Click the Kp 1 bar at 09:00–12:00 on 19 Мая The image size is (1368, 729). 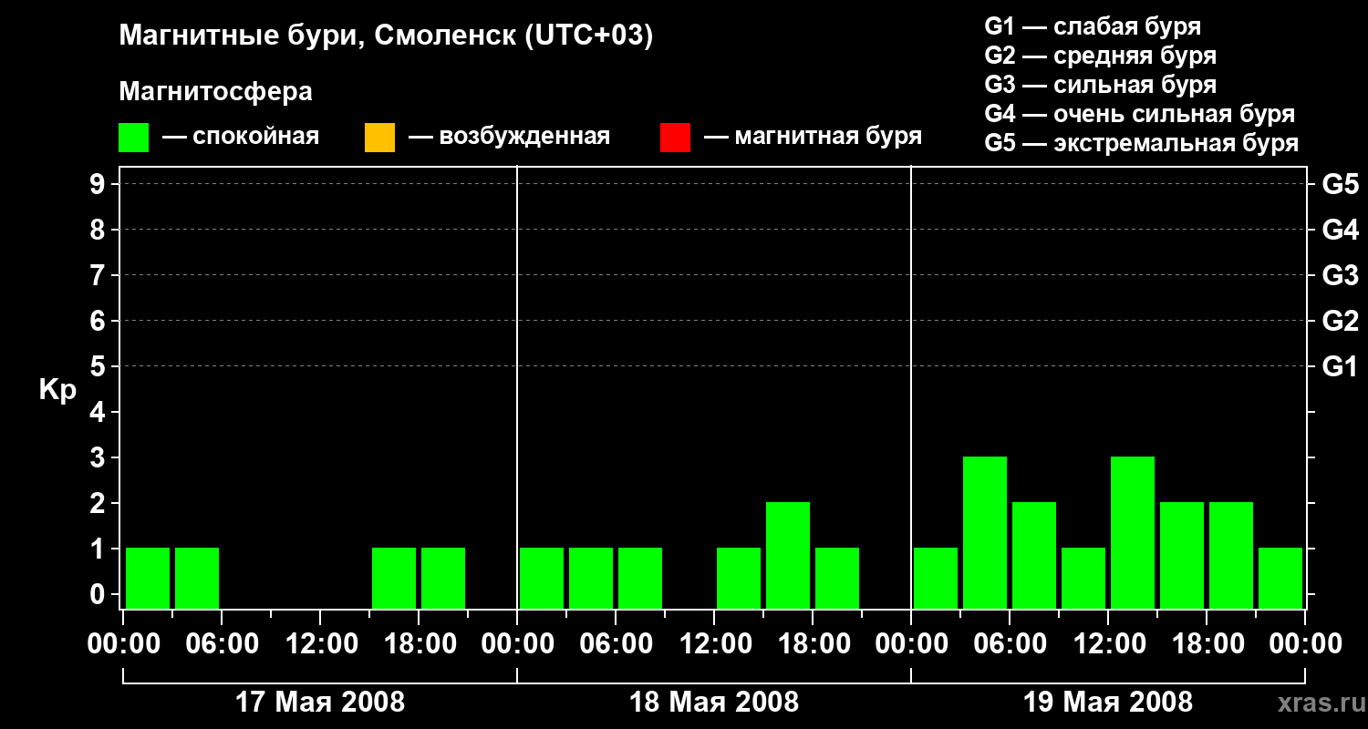click(1083, 578)
